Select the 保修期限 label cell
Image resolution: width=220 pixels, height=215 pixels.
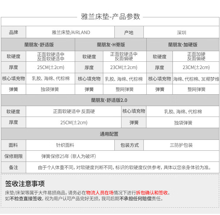pyautogui.click(x=13, y=156)
